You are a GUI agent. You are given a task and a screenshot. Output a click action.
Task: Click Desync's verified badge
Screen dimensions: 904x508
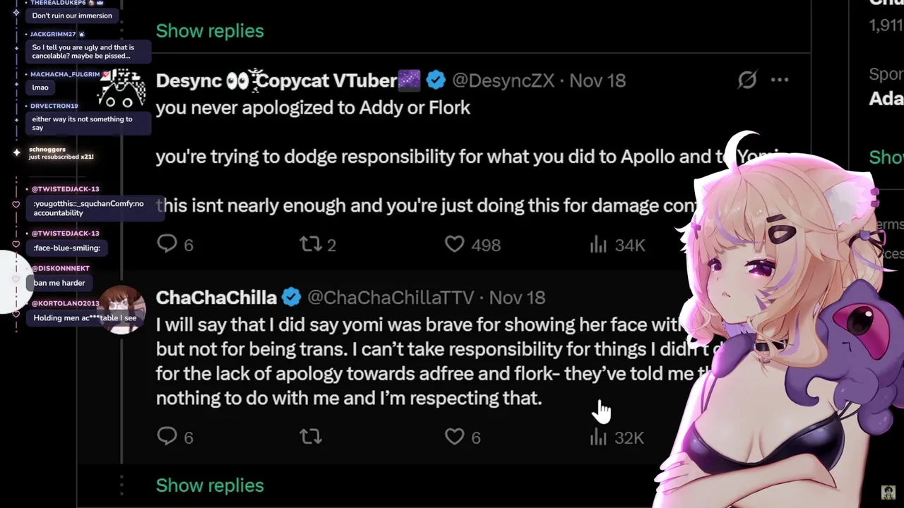[436, 80]
